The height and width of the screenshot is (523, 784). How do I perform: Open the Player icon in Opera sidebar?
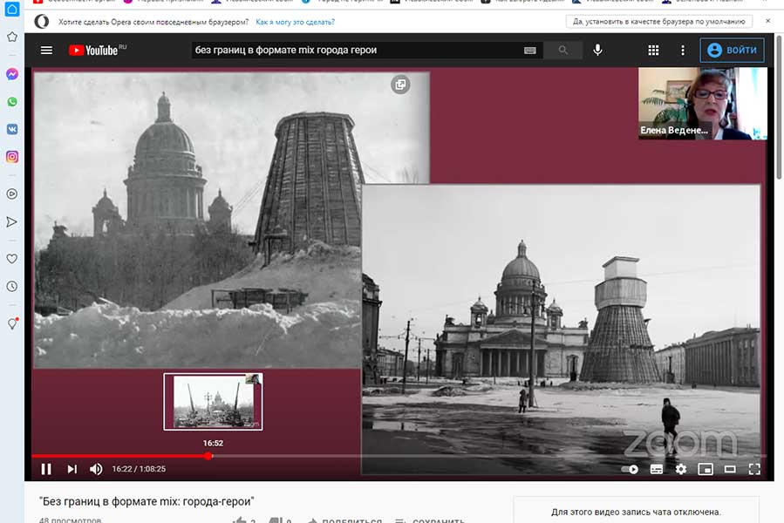(12, 194)
